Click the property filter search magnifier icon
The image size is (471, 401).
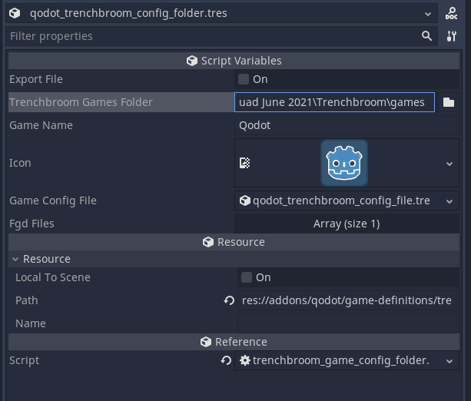(427, 36)
